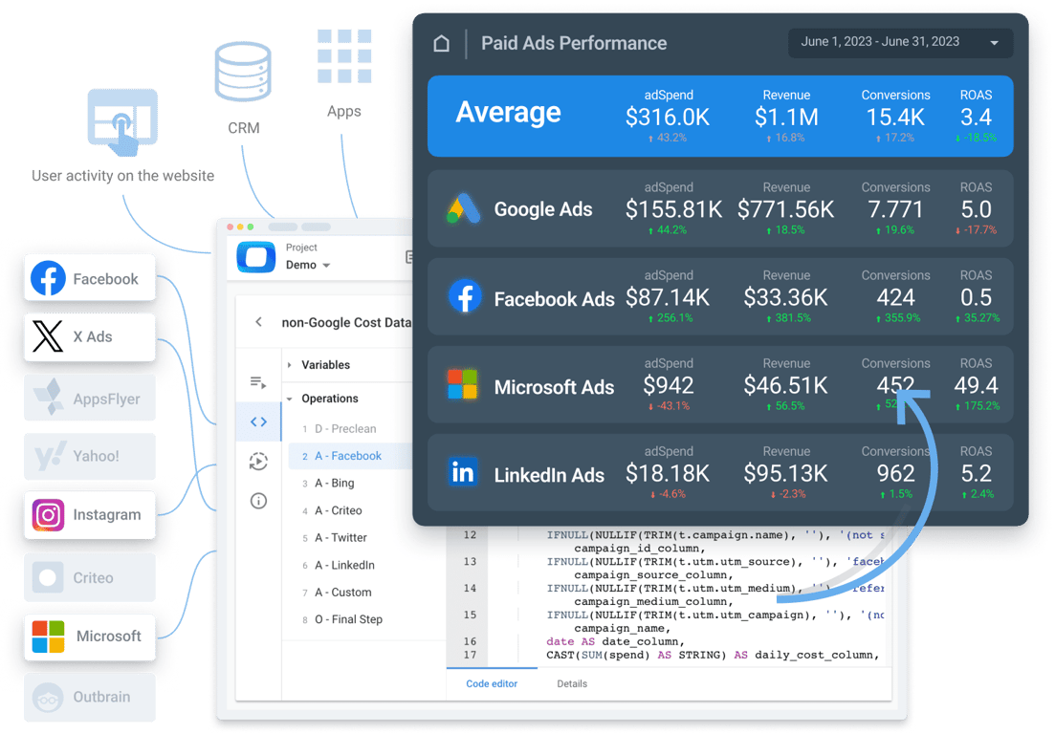The width and height of the screenshot is (1055, 734).
Task: Open the dashboard home icon
Action: [x=441, y=44]
